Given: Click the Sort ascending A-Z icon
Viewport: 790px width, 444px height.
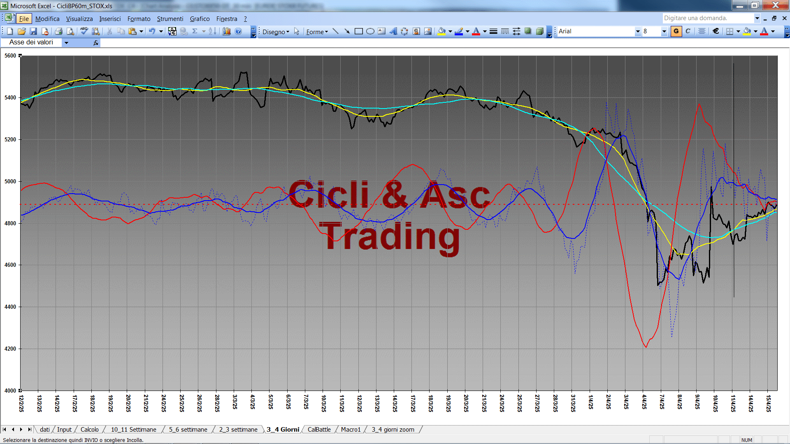Looking at the screenshot, I should click(x=212, y=31).
